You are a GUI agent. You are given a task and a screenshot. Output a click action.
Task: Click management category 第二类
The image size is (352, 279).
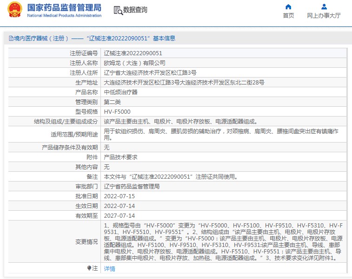(x=112, y=102)
